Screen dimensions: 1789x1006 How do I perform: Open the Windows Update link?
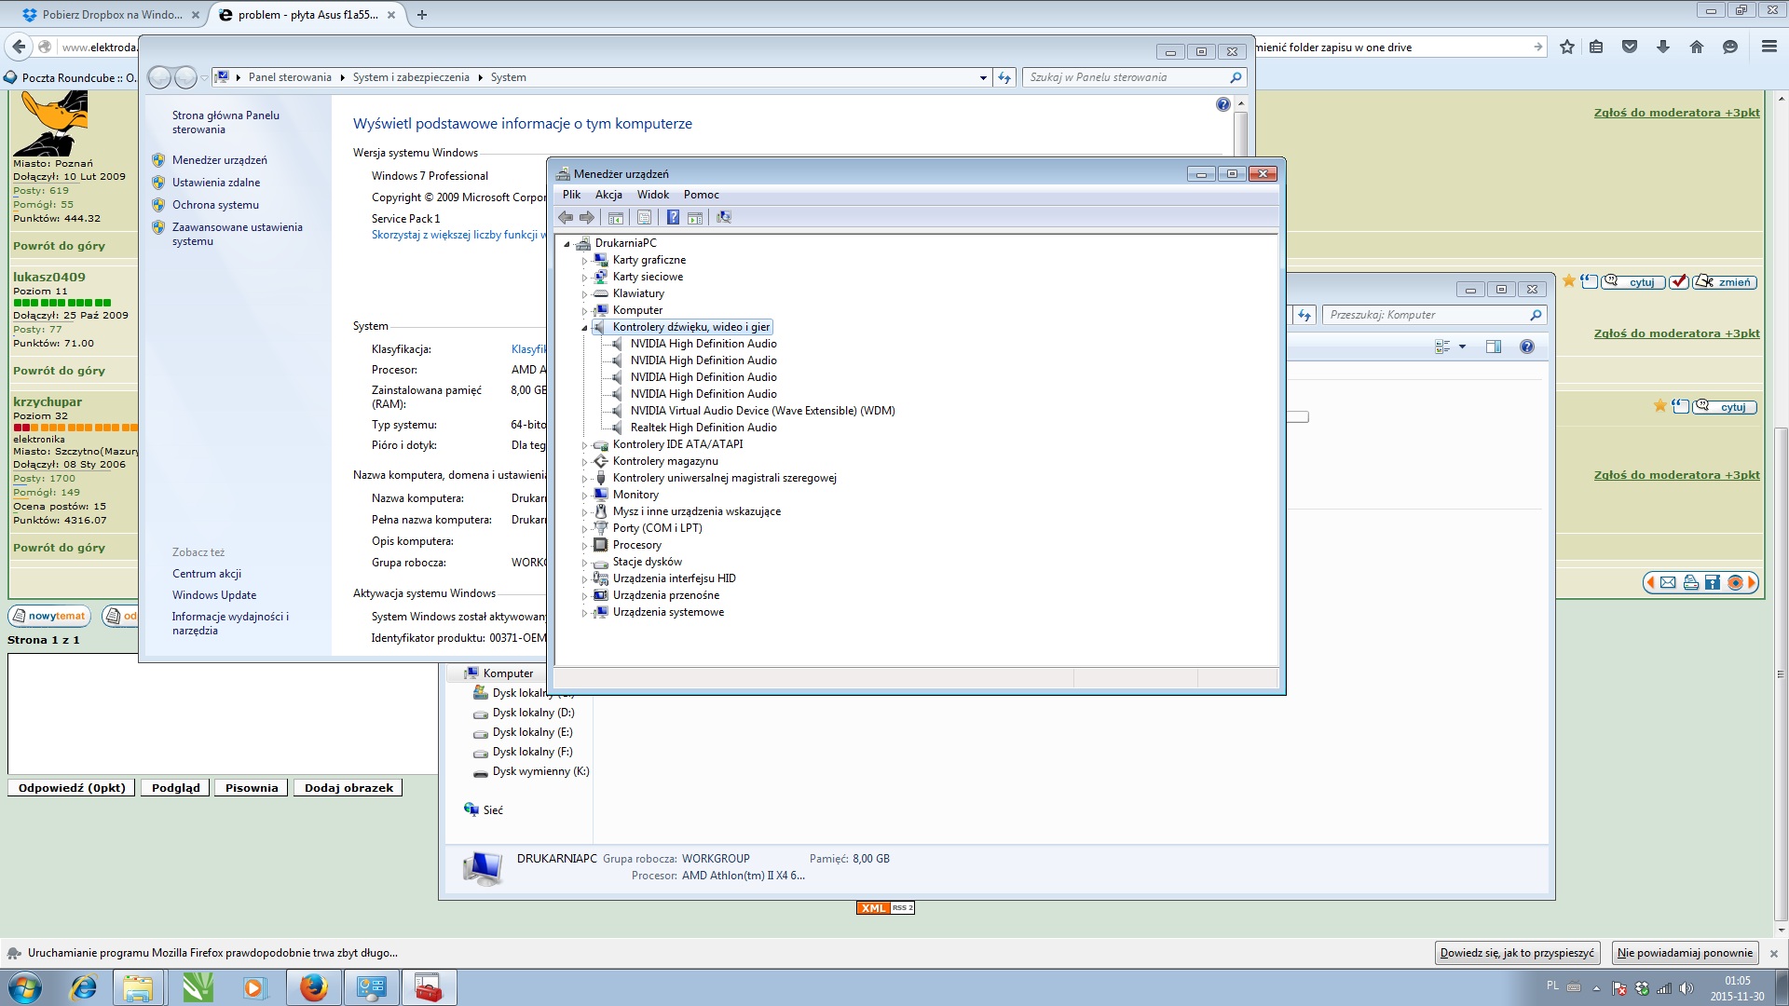coord(214,595)
